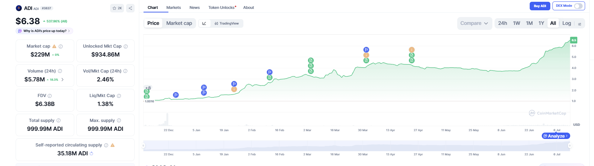Viewport: 594px width, 166px height.
Task: Click the 18.3% volume change indicator
Action: click(x=53, y=80)
